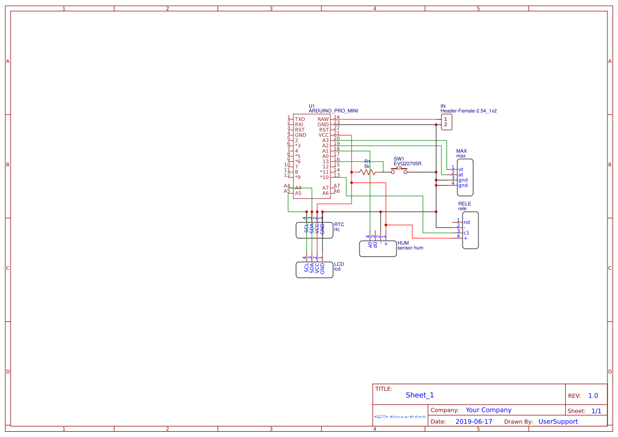Viewport: 618px width, 437px height.
Task: Select the 'sensor hum' description text
Action: tap(410, 248)
